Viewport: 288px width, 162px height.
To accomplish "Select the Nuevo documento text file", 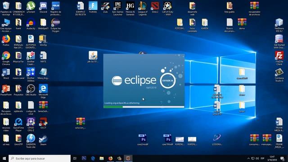I will 229,25.
